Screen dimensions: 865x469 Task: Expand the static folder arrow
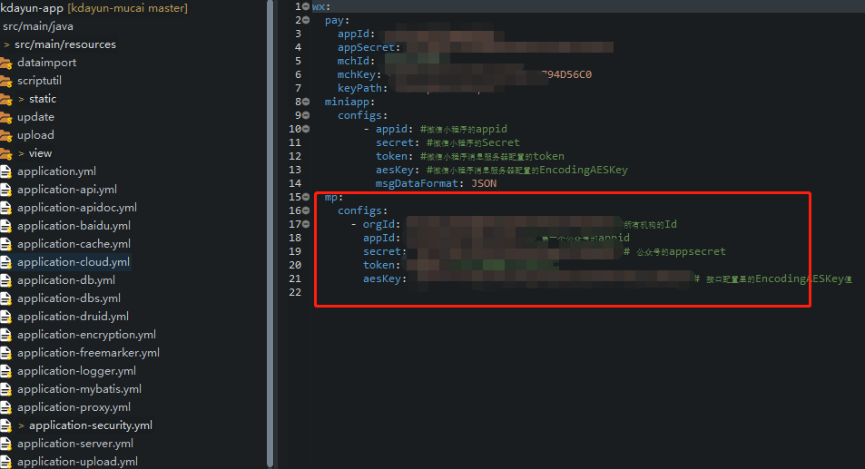(22, 99)
